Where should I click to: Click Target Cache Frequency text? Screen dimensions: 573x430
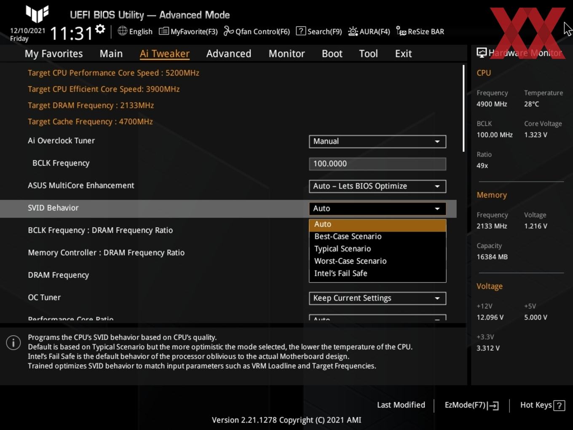(90, 122)
